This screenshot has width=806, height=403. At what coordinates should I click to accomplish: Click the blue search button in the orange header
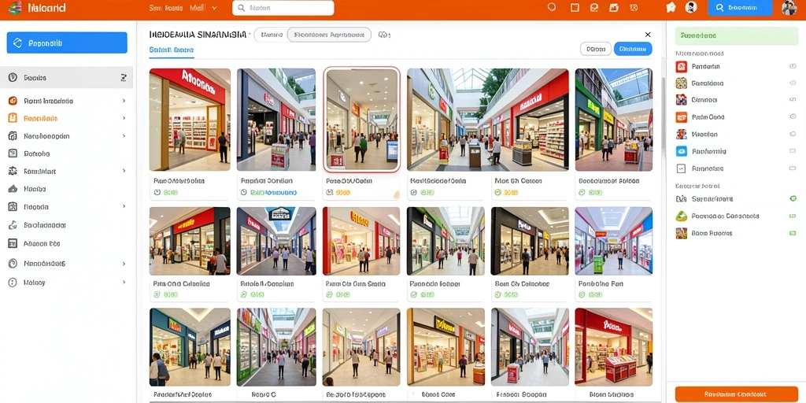pyautogui.click(x=740, y=8)
